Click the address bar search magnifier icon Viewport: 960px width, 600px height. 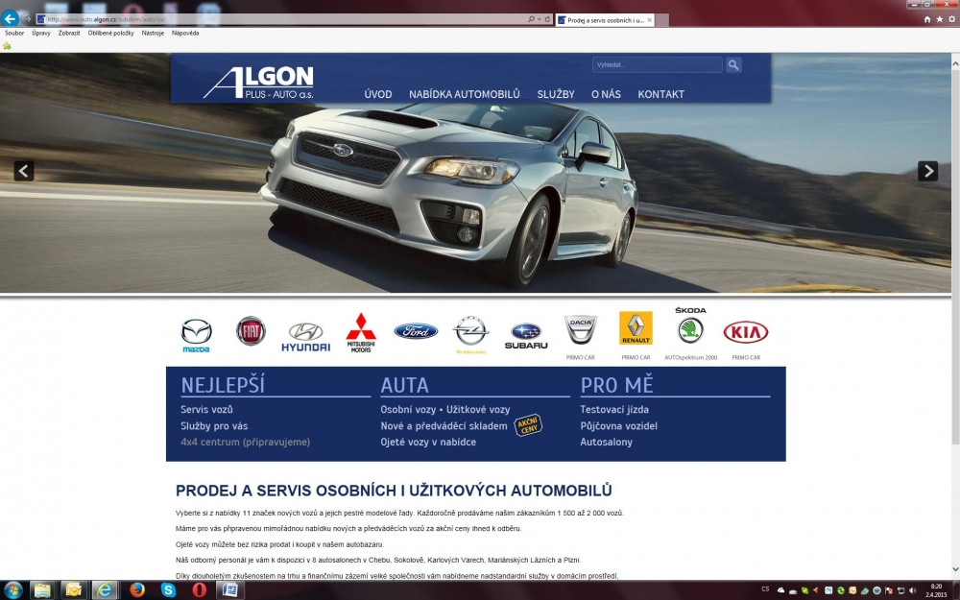531,19
